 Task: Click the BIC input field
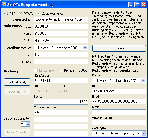(x=119, y=91)
